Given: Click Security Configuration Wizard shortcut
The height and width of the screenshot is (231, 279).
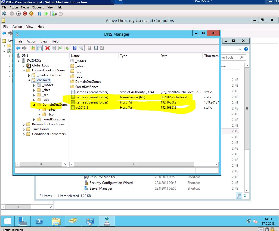Looking at the screenshot, I should coord(111,183).
